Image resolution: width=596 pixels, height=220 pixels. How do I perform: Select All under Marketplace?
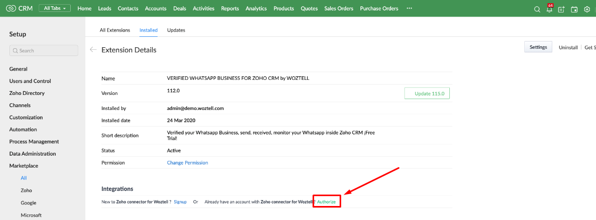24,178
